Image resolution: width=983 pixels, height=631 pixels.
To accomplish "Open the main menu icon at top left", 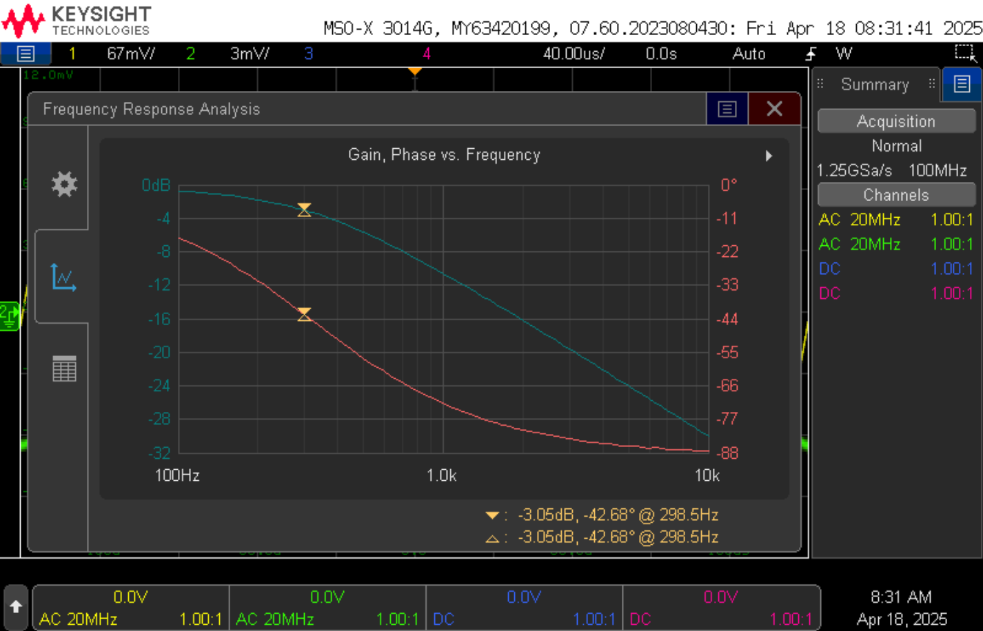I will pyautogui.click(x=26, y=54).
